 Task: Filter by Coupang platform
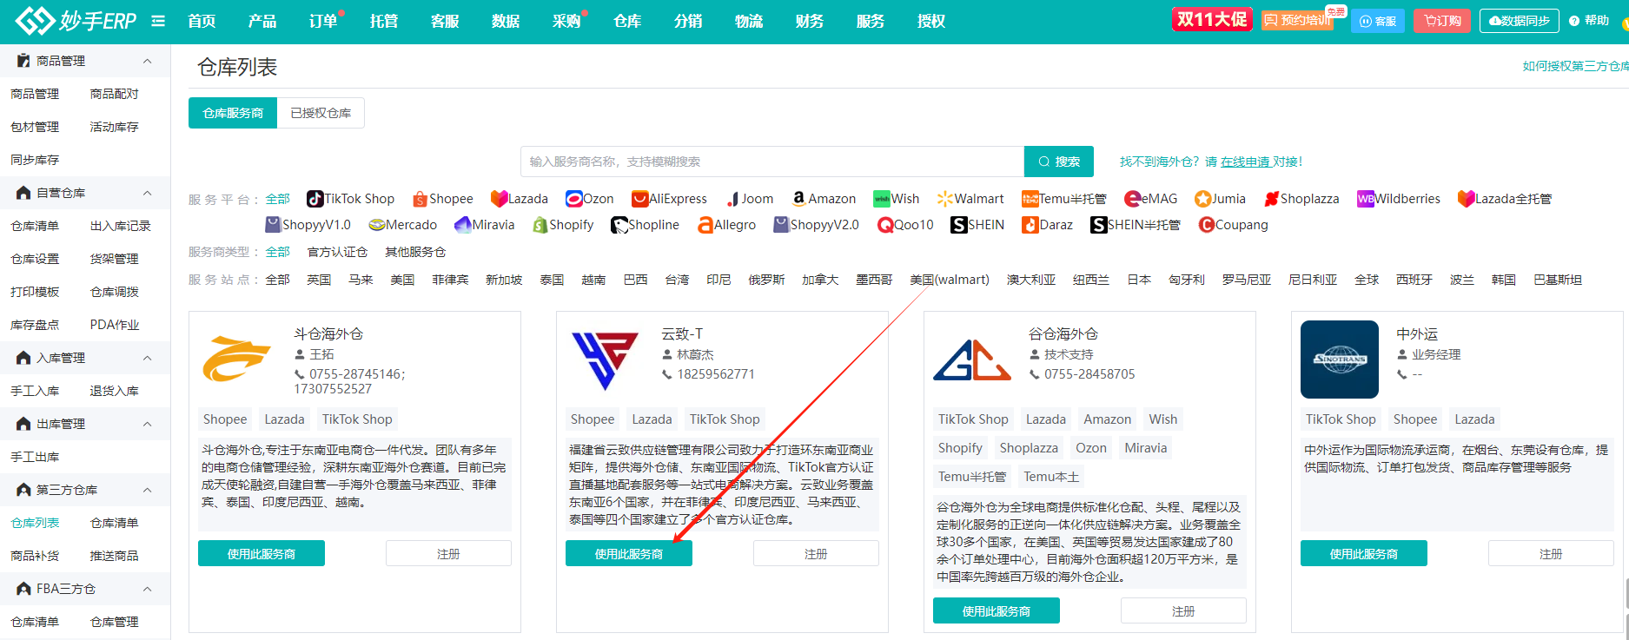1233,225
